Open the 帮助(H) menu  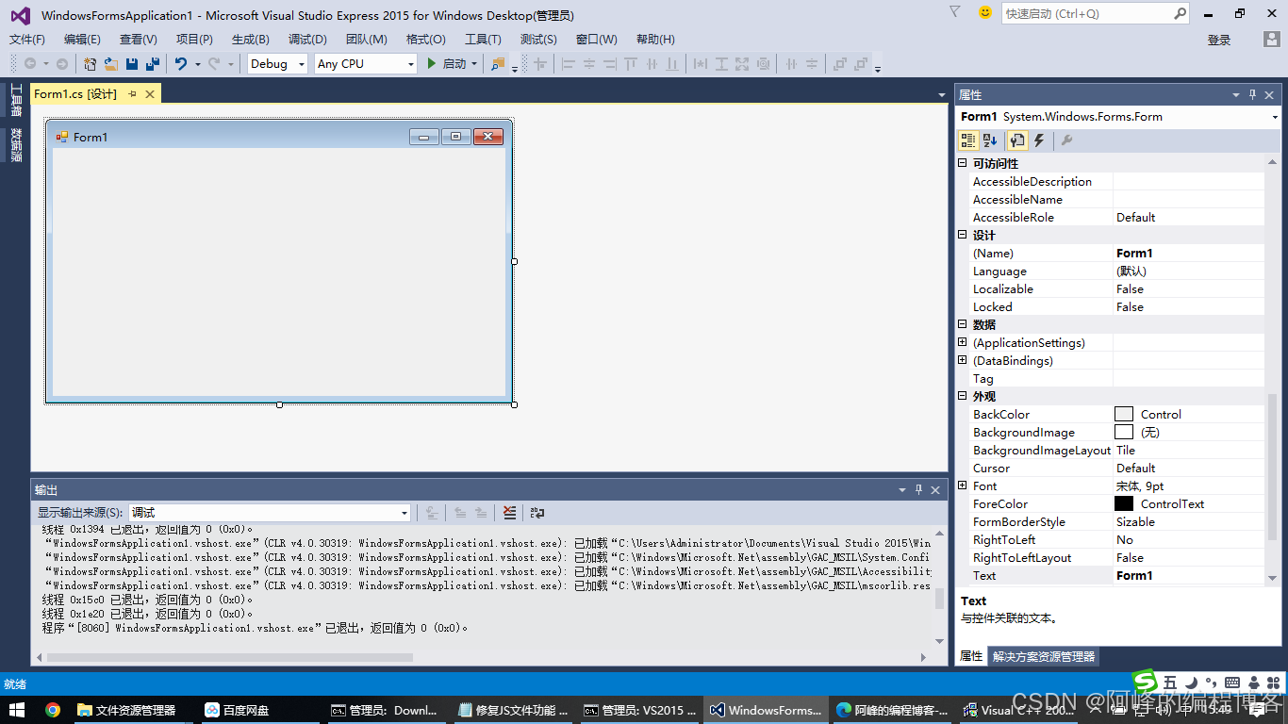click(655, 39)
